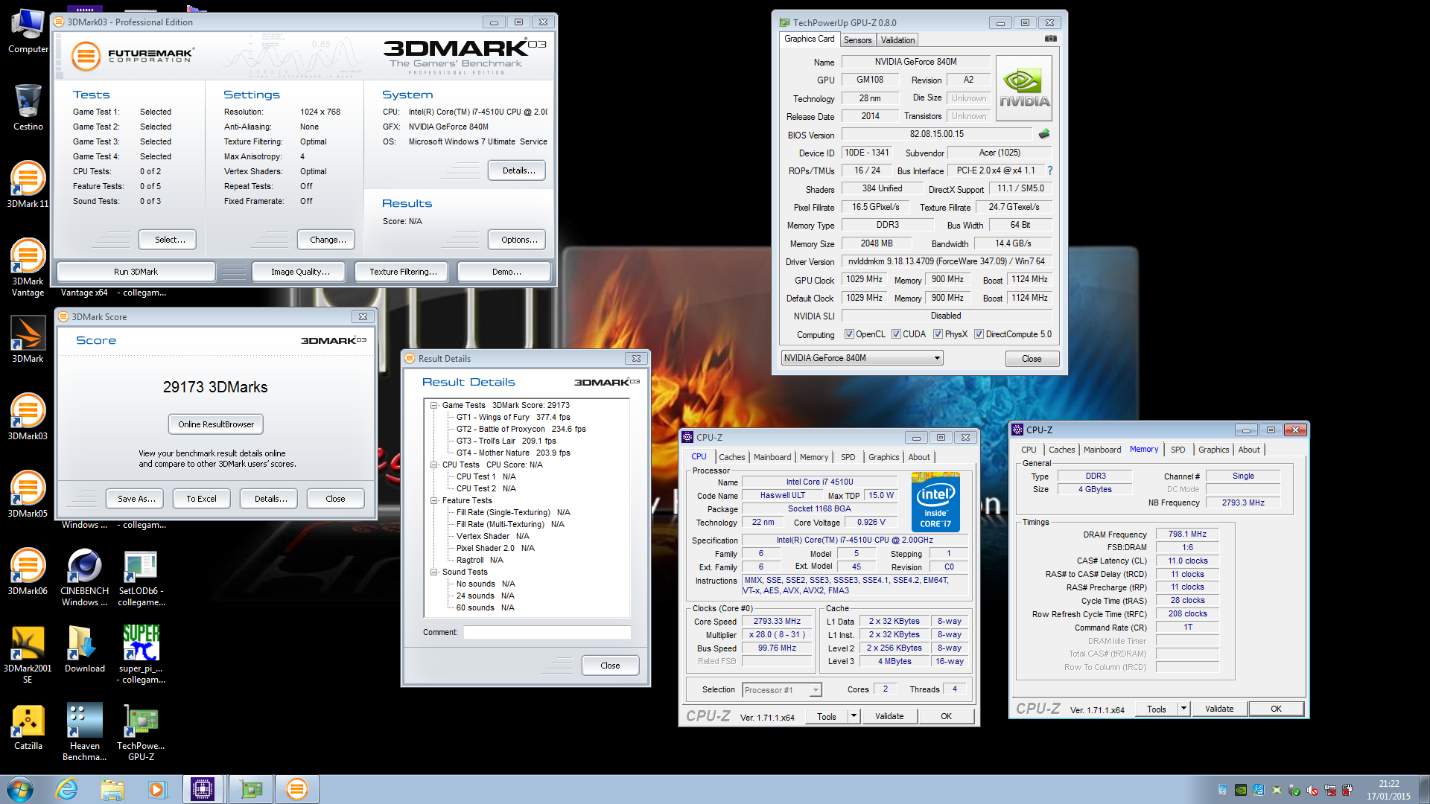1430x804 pixels.
Task: Launch the super_pi desktop shortcut
Action: 141,654
